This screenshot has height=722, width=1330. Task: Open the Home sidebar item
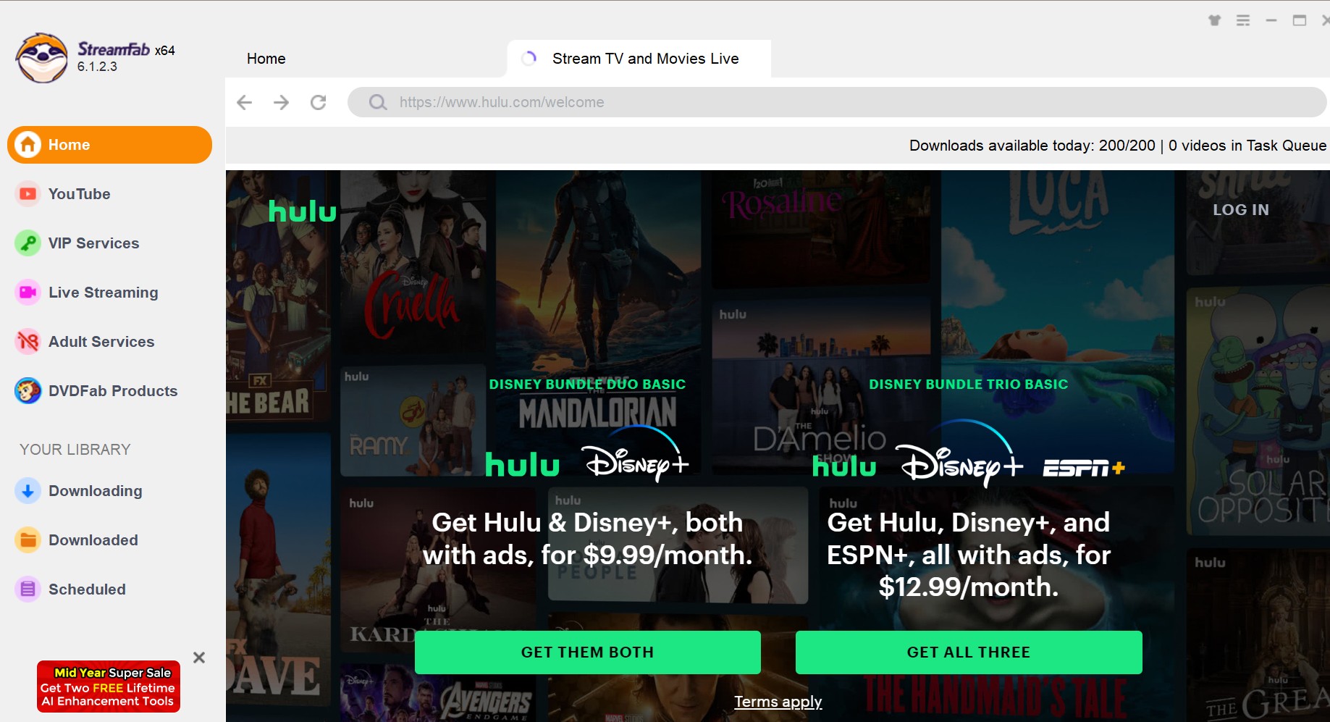109,145
